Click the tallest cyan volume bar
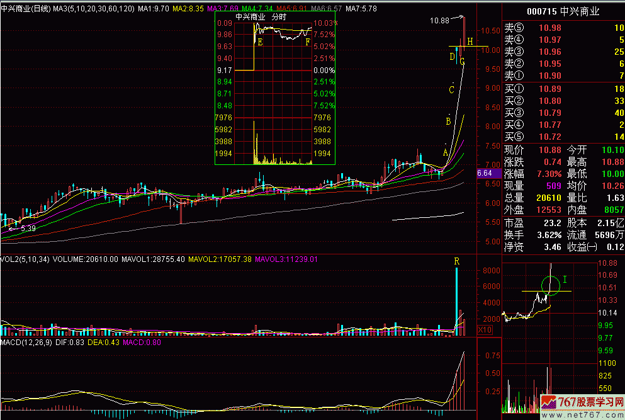 457,302
